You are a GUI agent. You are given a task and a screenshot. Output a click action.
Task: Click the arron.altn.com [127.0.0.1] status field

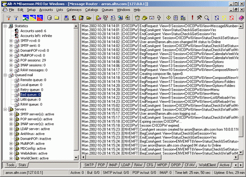(x=36, y=173)
